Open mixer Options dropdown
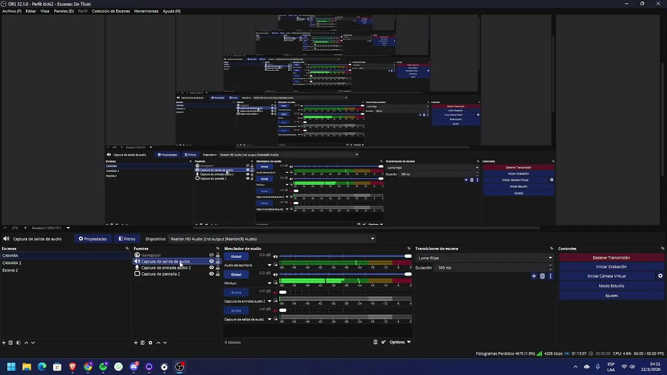667x375 pixels. [x=400, y=342]
